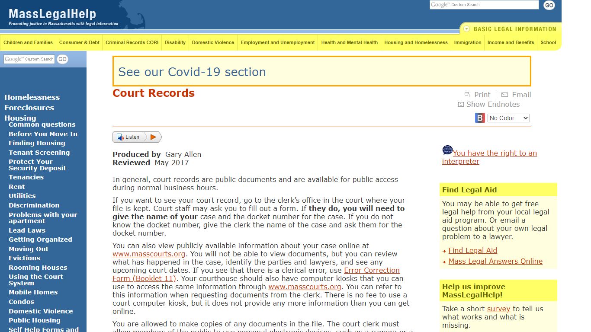Open Criminal Records CORI tab
The image size is (591, 332).
tap(132, 42)
